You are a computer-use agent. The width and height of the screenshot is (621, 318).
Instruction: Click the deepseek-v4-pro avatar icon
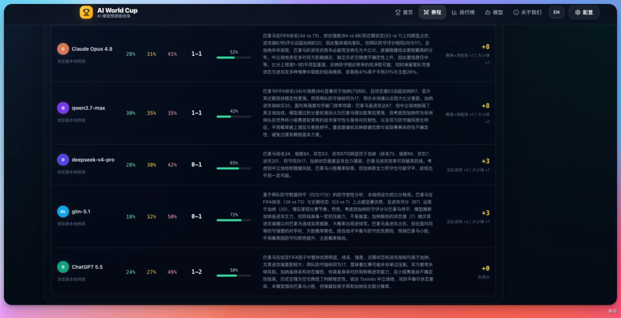[63, 160]
